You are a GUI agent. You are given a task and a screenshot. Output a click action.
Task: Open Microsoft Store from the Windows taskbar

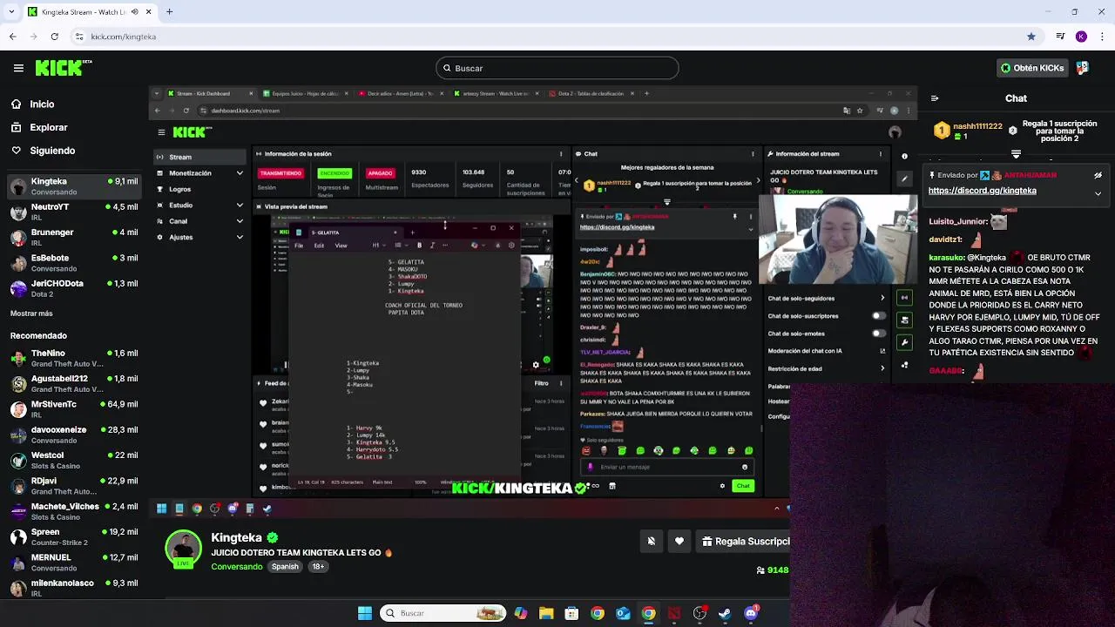tap(571, 613)
